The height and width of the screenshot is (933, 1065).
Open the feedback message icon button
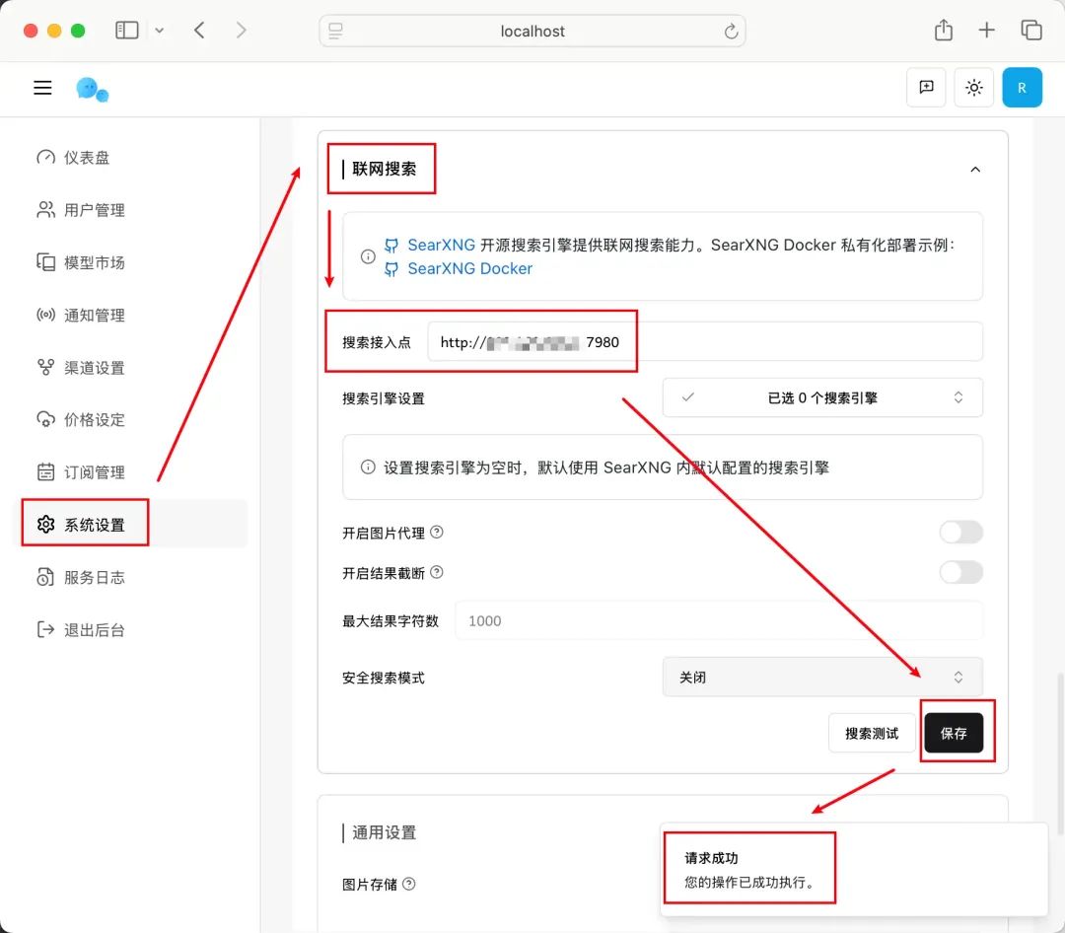pos(926,88)
